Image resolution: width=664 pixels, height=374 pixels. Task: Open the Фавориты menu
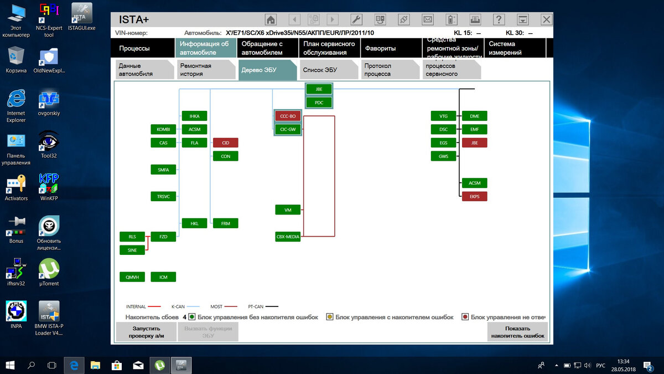pos(392,48)
